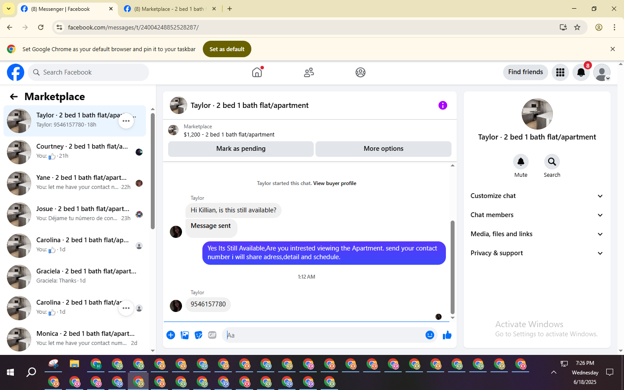Open Windows Start menu
Viewport: 624px width, 390px height.
pyautogui.click(x=10, y=372)
